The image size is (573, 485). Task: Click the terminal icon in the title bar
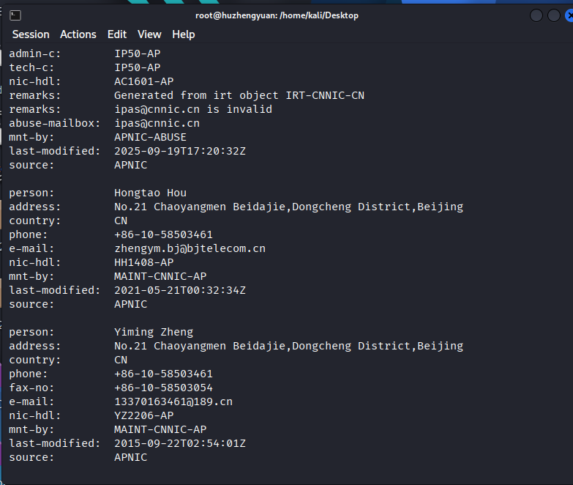coord(15,15)
